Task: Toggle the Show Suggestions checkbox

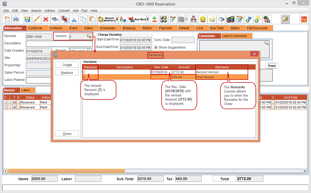Action: [x=156, y=47]
